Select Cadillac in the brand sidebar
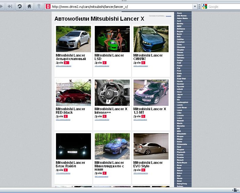 180,39
